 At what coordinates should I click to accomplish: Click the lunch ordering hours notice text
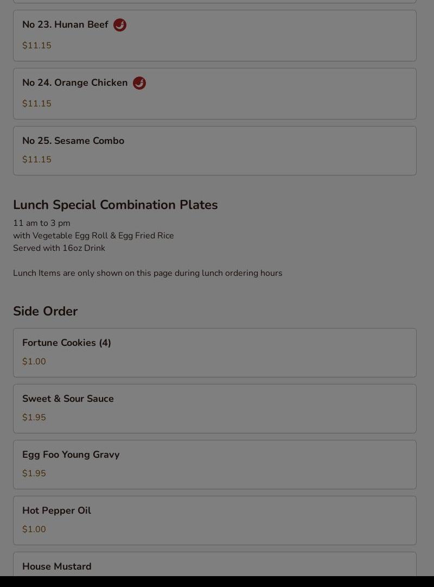[148, 273]
